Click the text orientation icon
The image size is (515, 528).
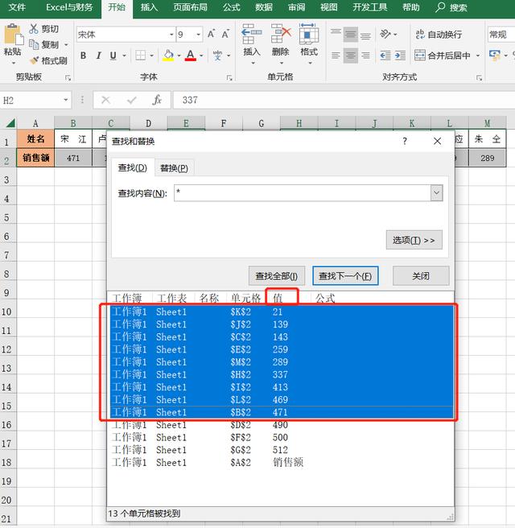pyautogui.click(x=385, y=34)
